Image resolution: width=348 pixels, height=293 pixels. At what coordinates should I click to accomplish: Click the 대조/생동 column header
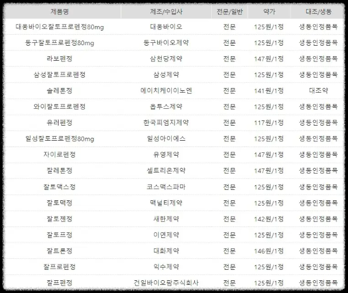(318, 12)
